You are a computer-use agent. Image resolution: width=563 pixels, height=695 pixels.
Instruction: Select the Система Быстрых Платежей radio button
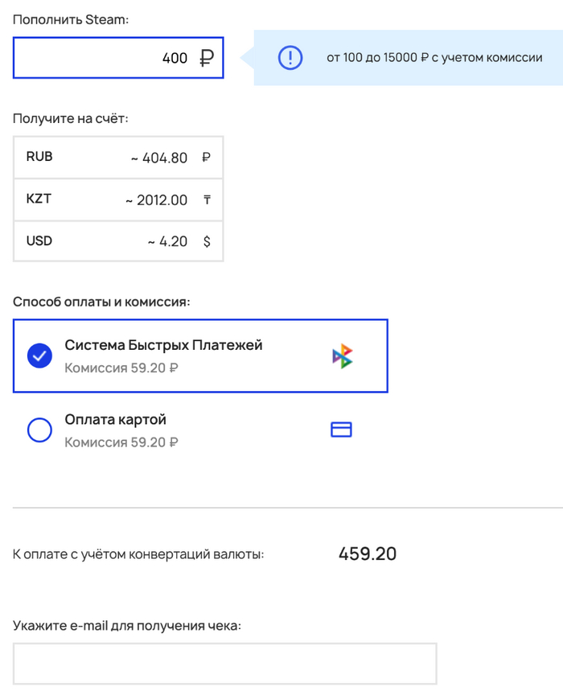coord(40,356)
